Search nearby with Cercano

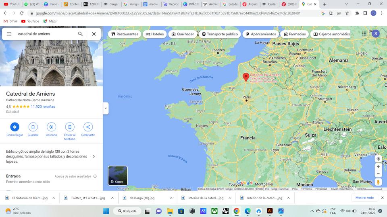51,127
